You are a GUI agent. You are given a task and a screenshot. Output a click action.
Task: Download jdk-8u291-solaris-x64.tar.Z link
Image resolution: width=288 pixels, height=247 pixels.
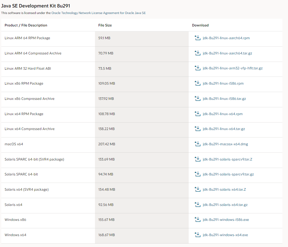(224, 189)
